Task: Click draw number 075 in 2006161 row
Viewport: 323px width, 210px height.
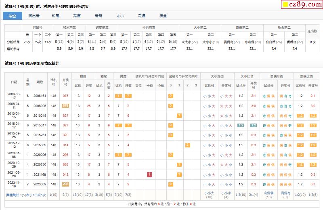Action: click(65, 96)
